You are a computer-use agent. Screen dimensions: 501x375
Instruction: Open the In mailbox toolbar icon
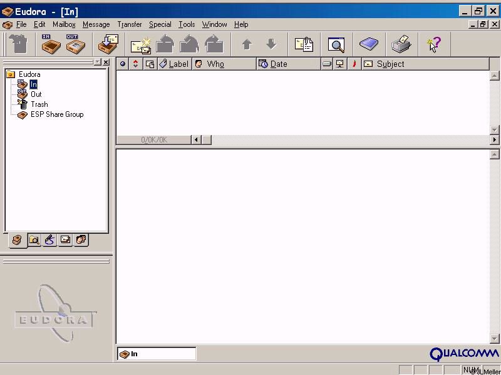(51, 44)
